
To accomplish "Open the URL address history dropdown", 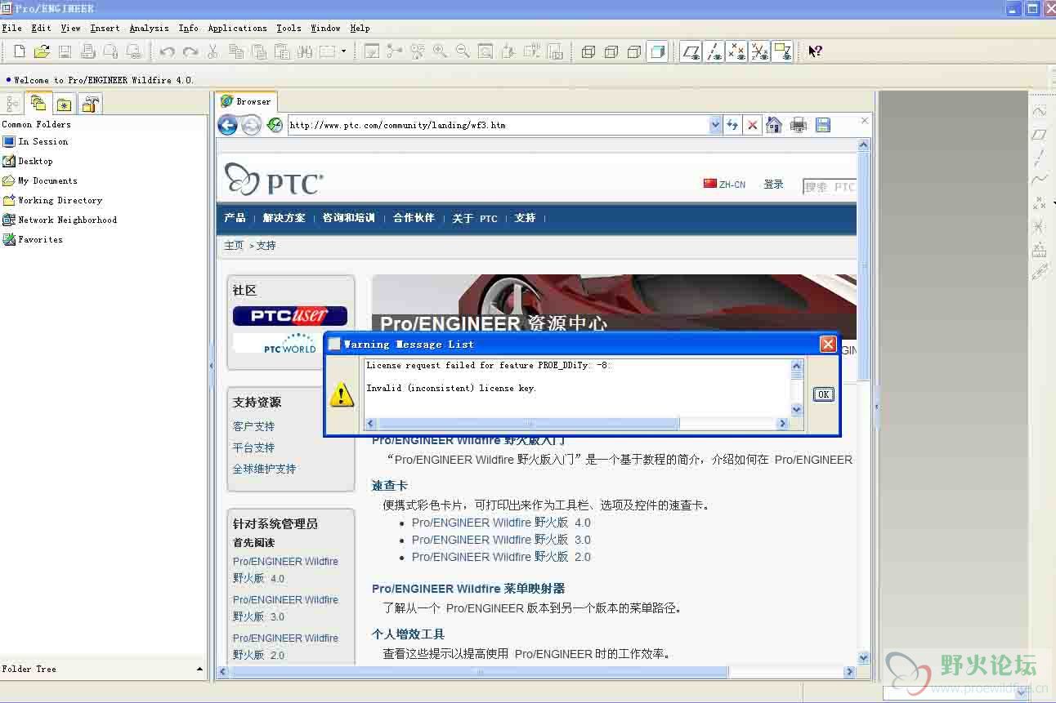I will point(716,125).
